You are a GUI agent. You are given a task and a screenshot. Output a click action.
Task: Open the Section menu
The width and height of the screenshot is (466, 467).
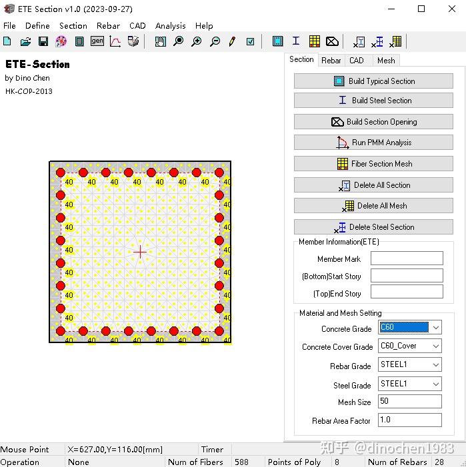coord(73,25)
